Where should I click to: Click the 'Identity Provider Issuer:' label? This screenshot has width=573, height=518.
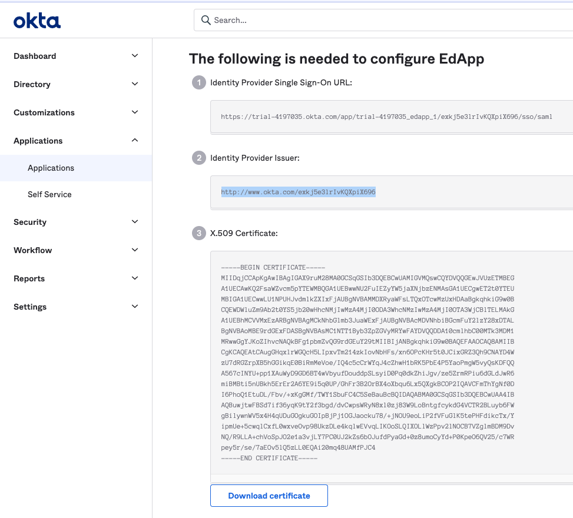click(255, 158)
